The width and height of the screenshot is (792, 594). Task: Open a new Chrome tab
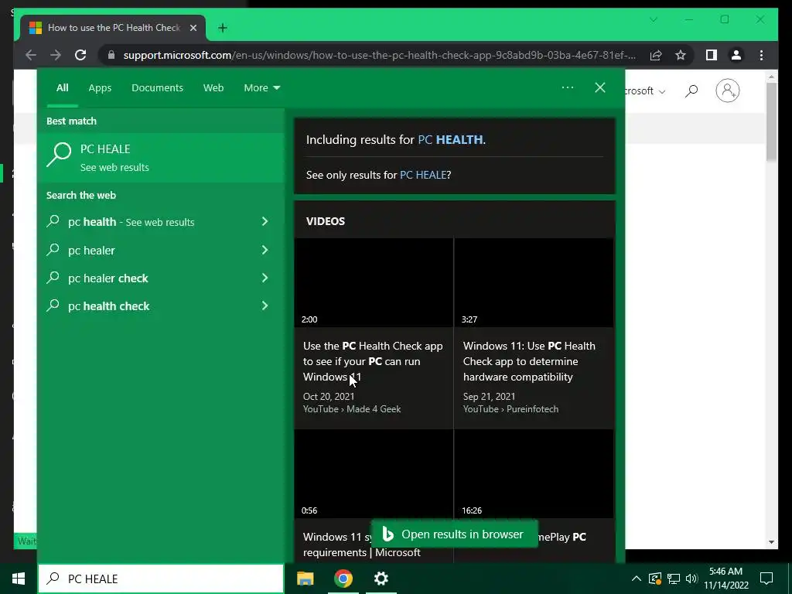click(x=223, y=28)
